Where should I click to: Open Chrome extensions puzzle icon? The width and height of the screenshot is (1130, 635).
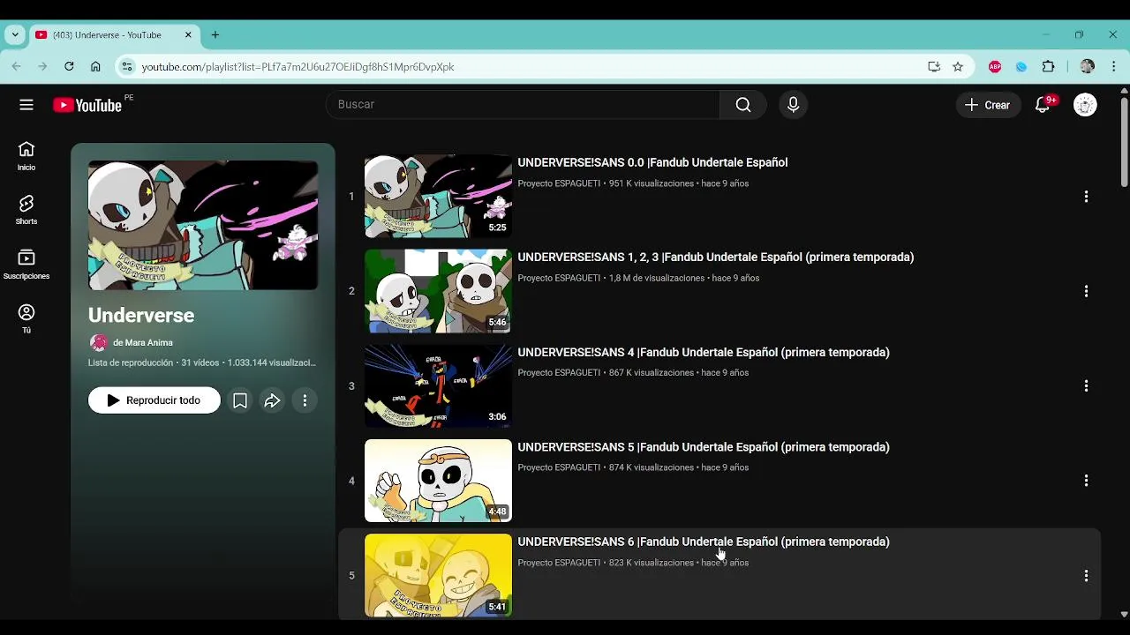pyautogui.click(x=1048, y=66)
